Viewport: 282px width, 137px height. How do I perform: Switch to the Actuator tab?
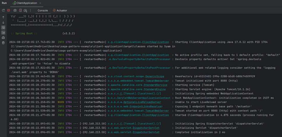pos(60,10)
